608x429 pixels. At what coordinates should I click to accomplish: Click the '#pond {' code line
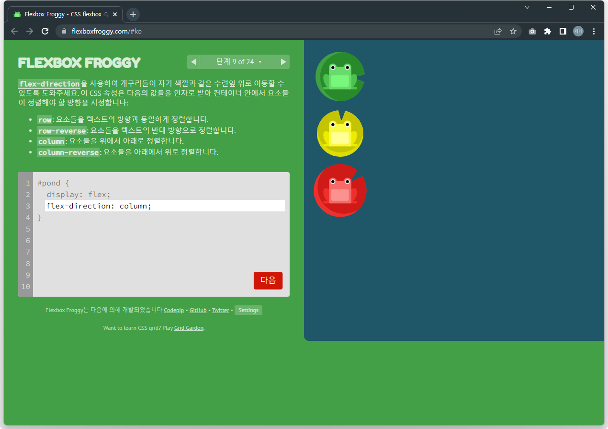coord(54,183)
